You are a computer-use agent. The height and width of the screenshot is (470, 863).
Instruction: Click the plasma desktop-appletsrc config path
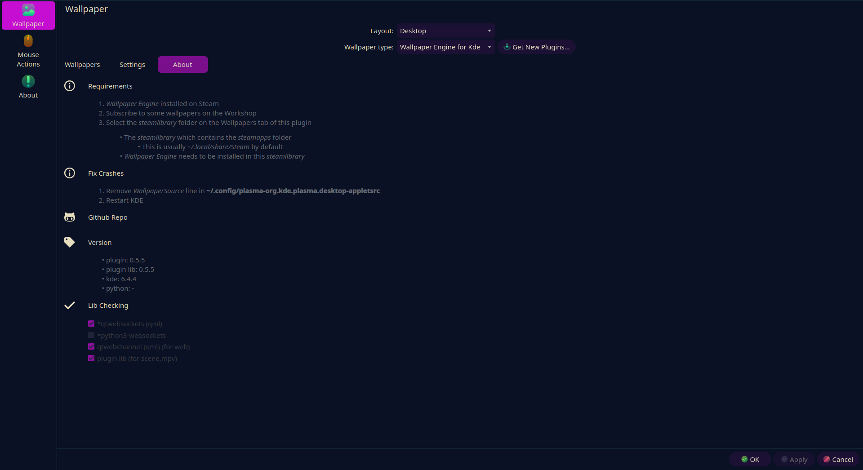pyautogui.click(x=293, y=191)
